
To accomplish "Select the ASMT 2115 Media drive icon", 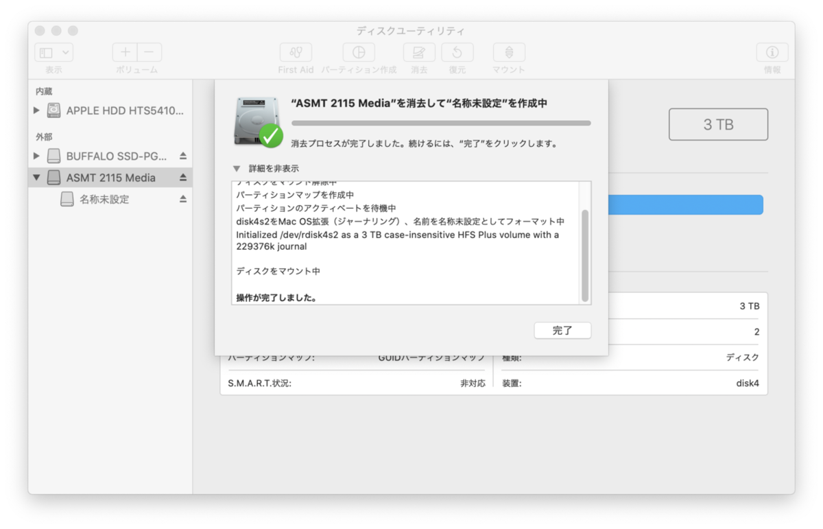I will coord(53,178).
